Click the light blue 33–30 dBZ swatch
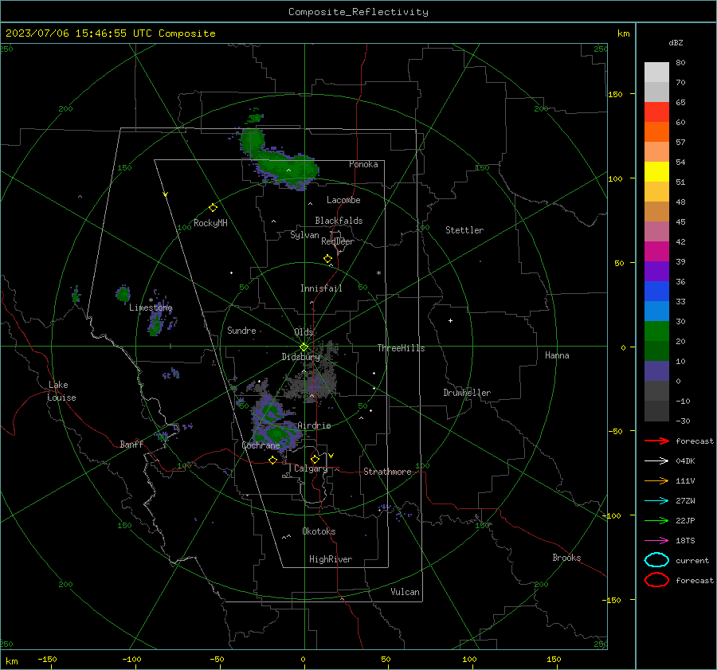This screenshot has width=717, height=670. tap(656, 311)
